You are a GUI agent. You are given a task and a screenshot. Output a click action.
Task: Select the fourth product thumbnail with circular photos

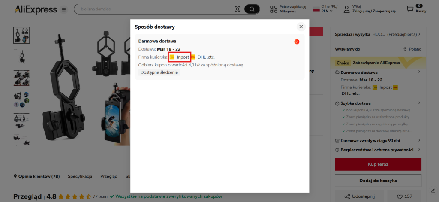21,99
